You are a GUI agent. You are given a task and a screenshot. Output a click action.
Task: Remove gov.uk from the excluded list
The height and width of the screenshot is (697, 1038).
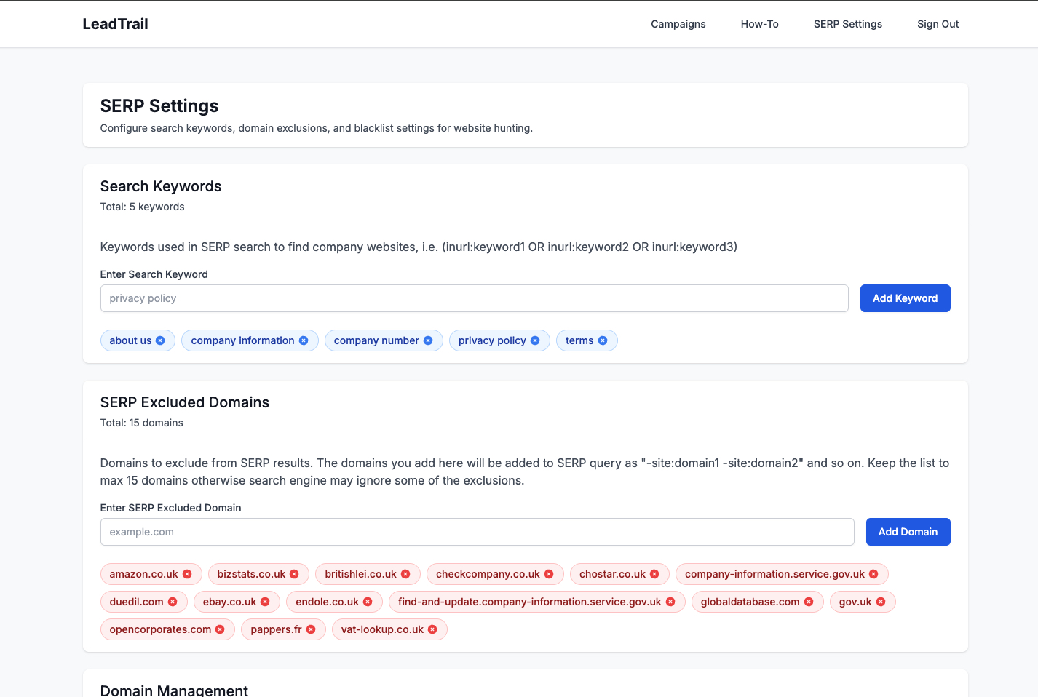point(881,602)
